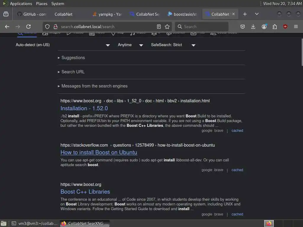Switch to the GitHub tab

[x=31, y=14]
